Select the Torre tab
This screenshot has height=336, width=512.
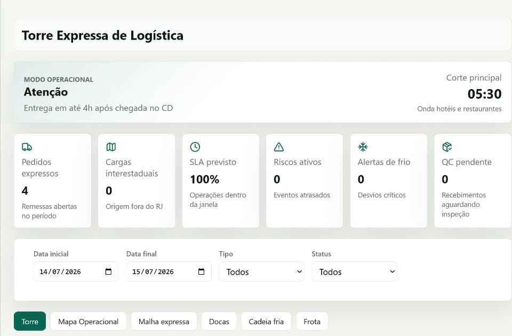[30, 321]
